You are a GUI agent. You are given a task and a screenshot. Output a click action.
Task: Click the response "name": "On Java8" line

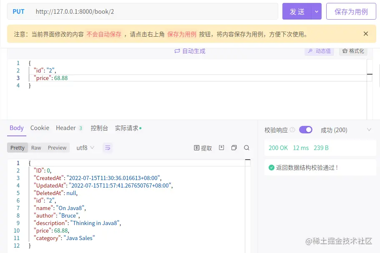point(60,208)
